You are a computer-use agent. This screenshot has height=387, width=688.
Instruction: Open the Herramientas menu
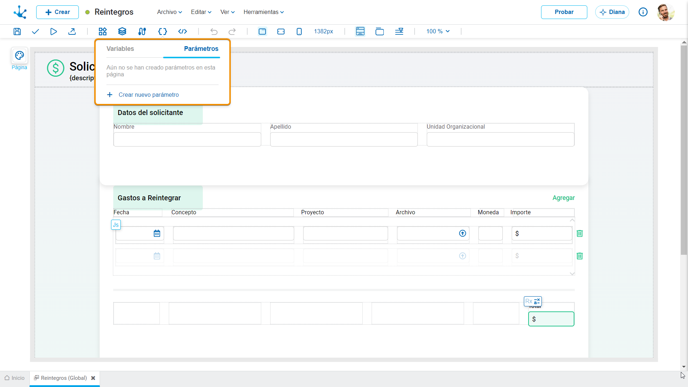click(264, 12)
